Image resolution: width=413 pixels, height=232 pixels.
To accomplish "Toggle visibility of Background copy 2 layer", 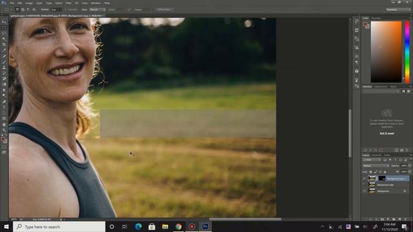I will 365,179.
